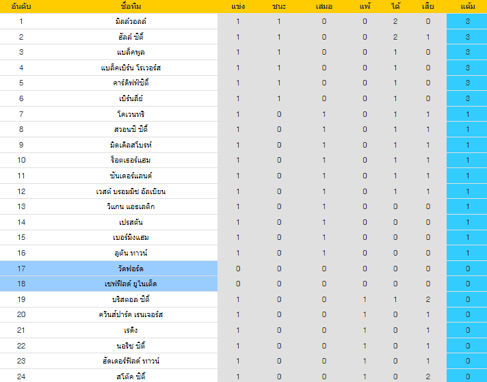
Task: Click the อันดับ column header
Action: tap(21, 7)
